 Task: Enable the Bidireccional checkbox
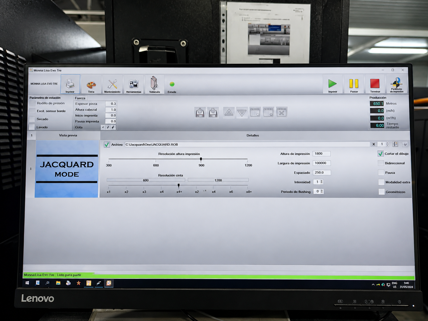tap(381, 163)
